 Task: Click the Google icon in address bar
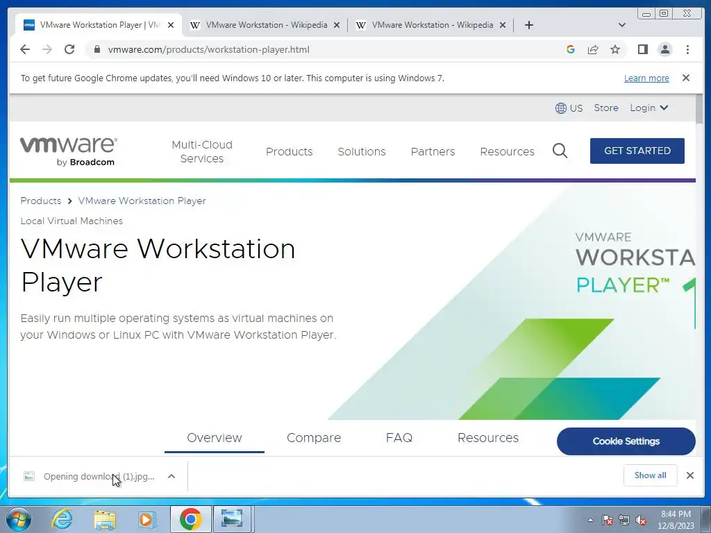[x=571, y=49]
